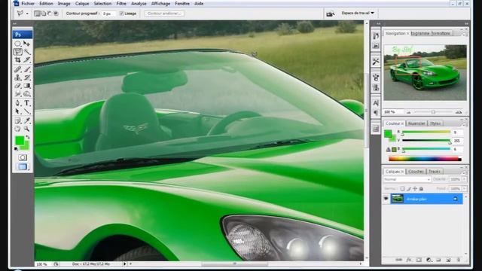Screen dimensions: 482x271
Task: Select the Path Selection tool
Action: click(x=17, y=111)
